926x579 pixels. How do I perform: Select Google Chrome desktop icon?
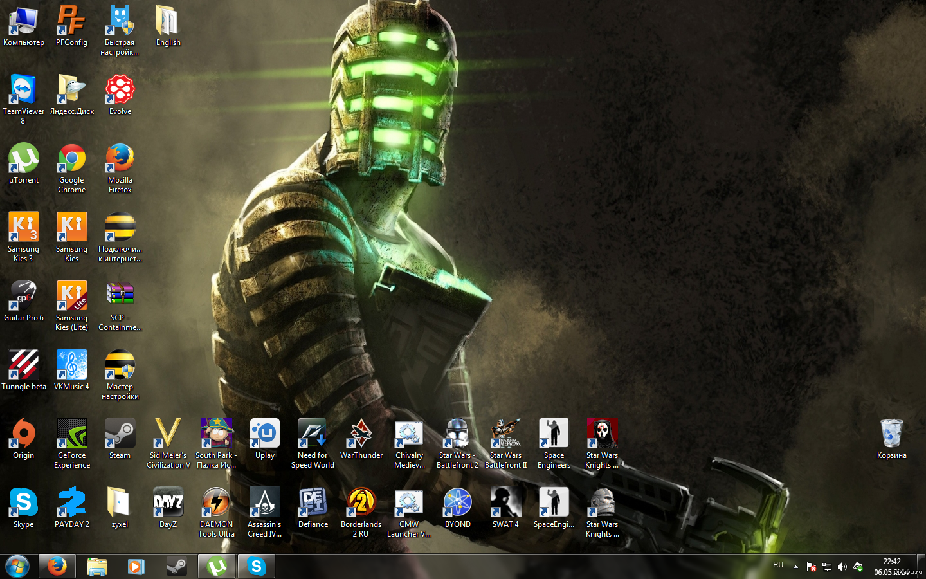[x=71, y=169]
